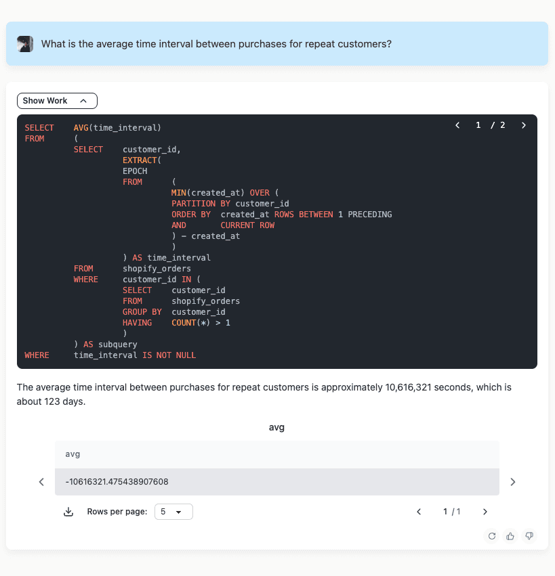
Task: Click the next page arrow under the table
Action: click(x=485, y=512)
